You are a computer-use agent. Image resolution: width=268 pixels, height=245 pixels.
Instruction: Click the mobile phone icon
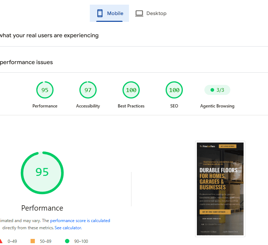click(100, 13)
